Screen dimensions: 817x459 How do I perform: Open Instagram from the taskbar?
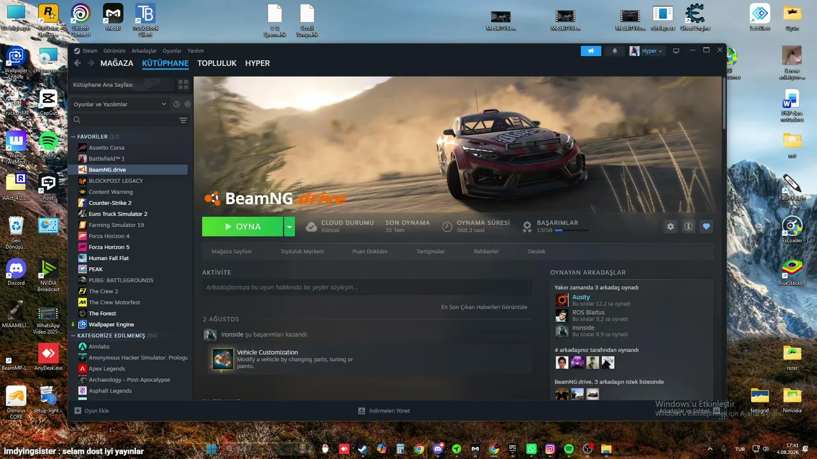[x=550, y=449]
